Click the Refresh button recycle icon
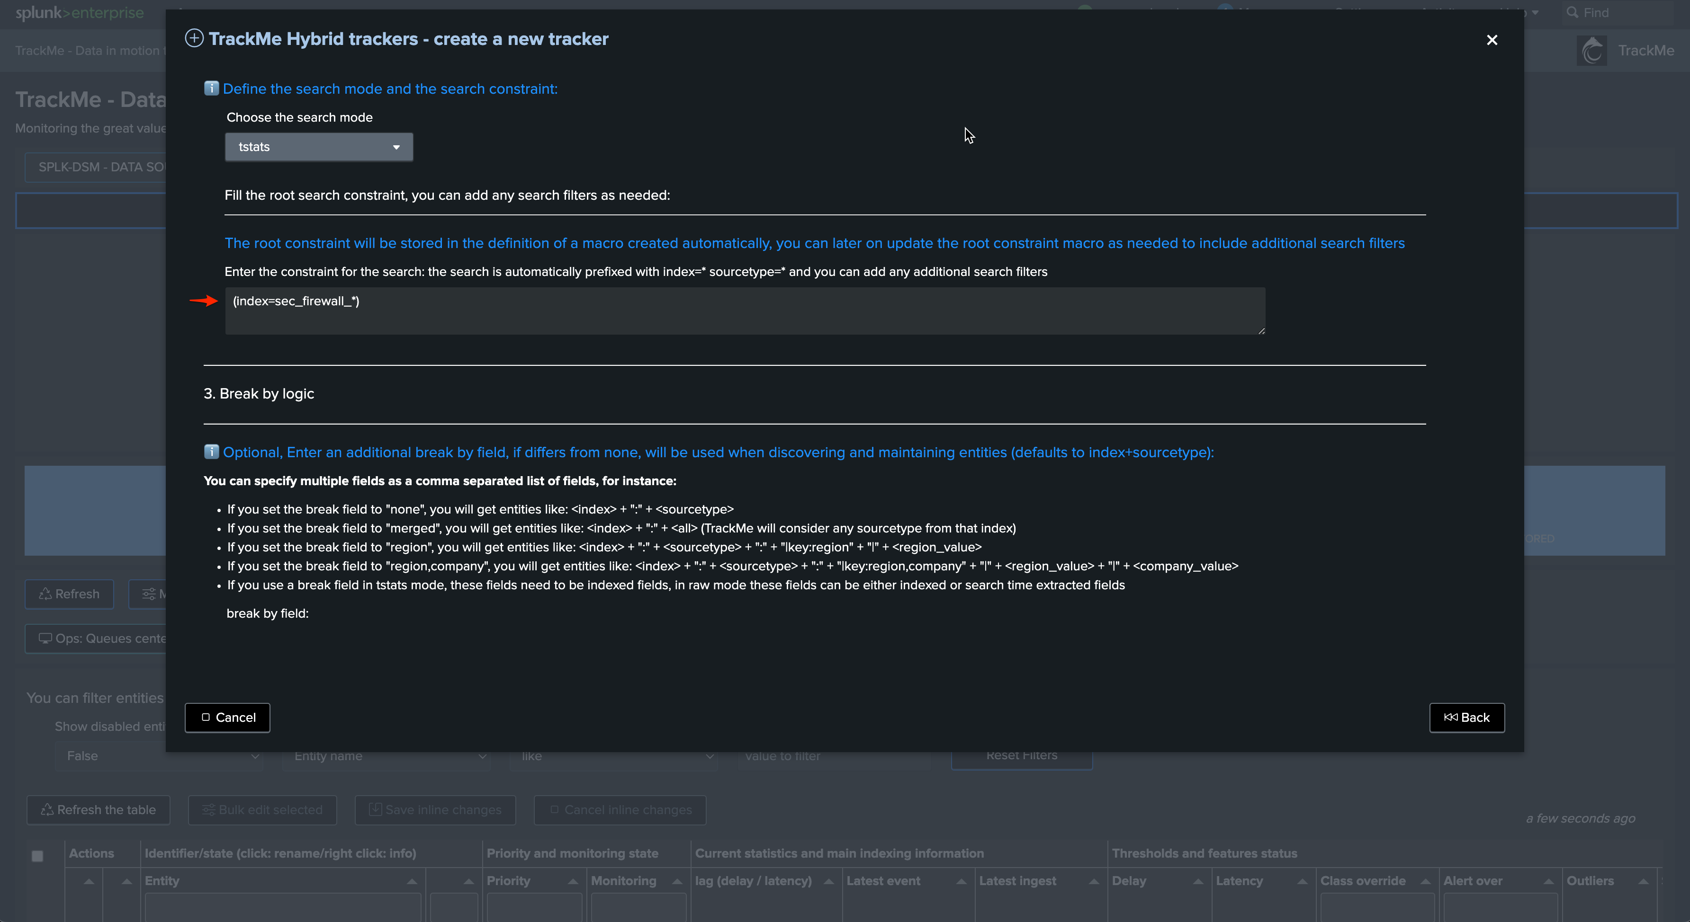Image resolution: width=1690 pixels, height=922 pixels. [45, 594]
